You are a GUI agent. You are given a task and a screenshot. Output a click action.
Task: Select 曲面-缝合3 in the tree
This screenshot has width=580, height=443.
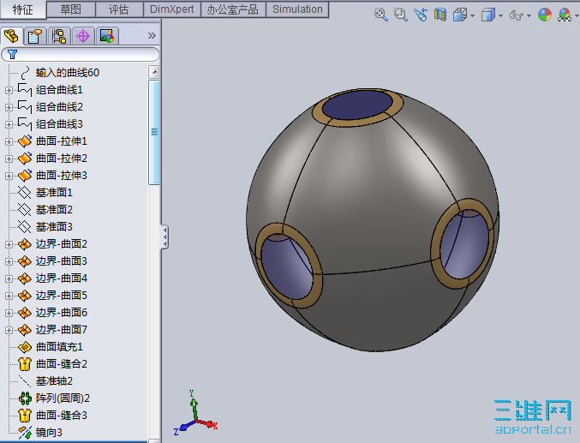[x=62, y=416]
